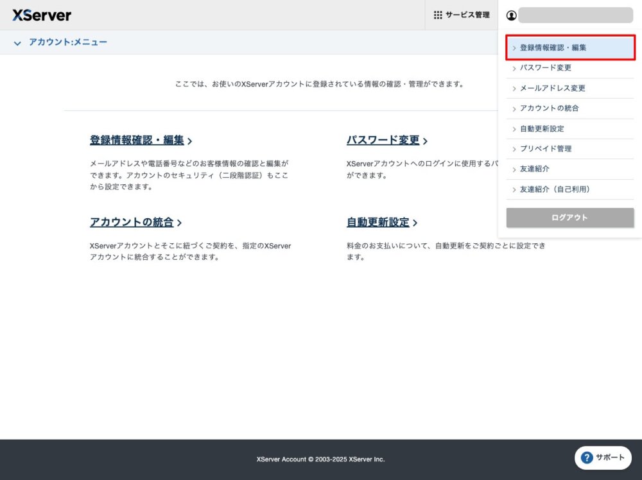The image size is (642, 480).
Task: Open アカウントの統合 from the dropdown list
Action: tap(549, 108)
